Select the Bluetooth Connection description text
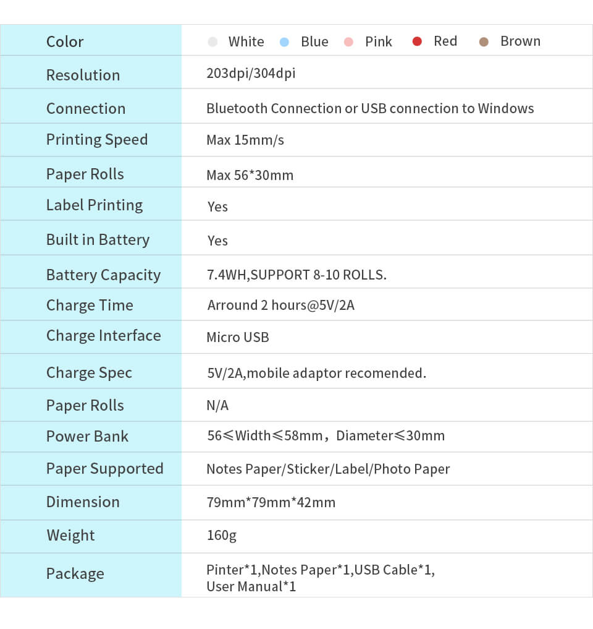This screenshot has height=629, width=593. tap(370, 108)
